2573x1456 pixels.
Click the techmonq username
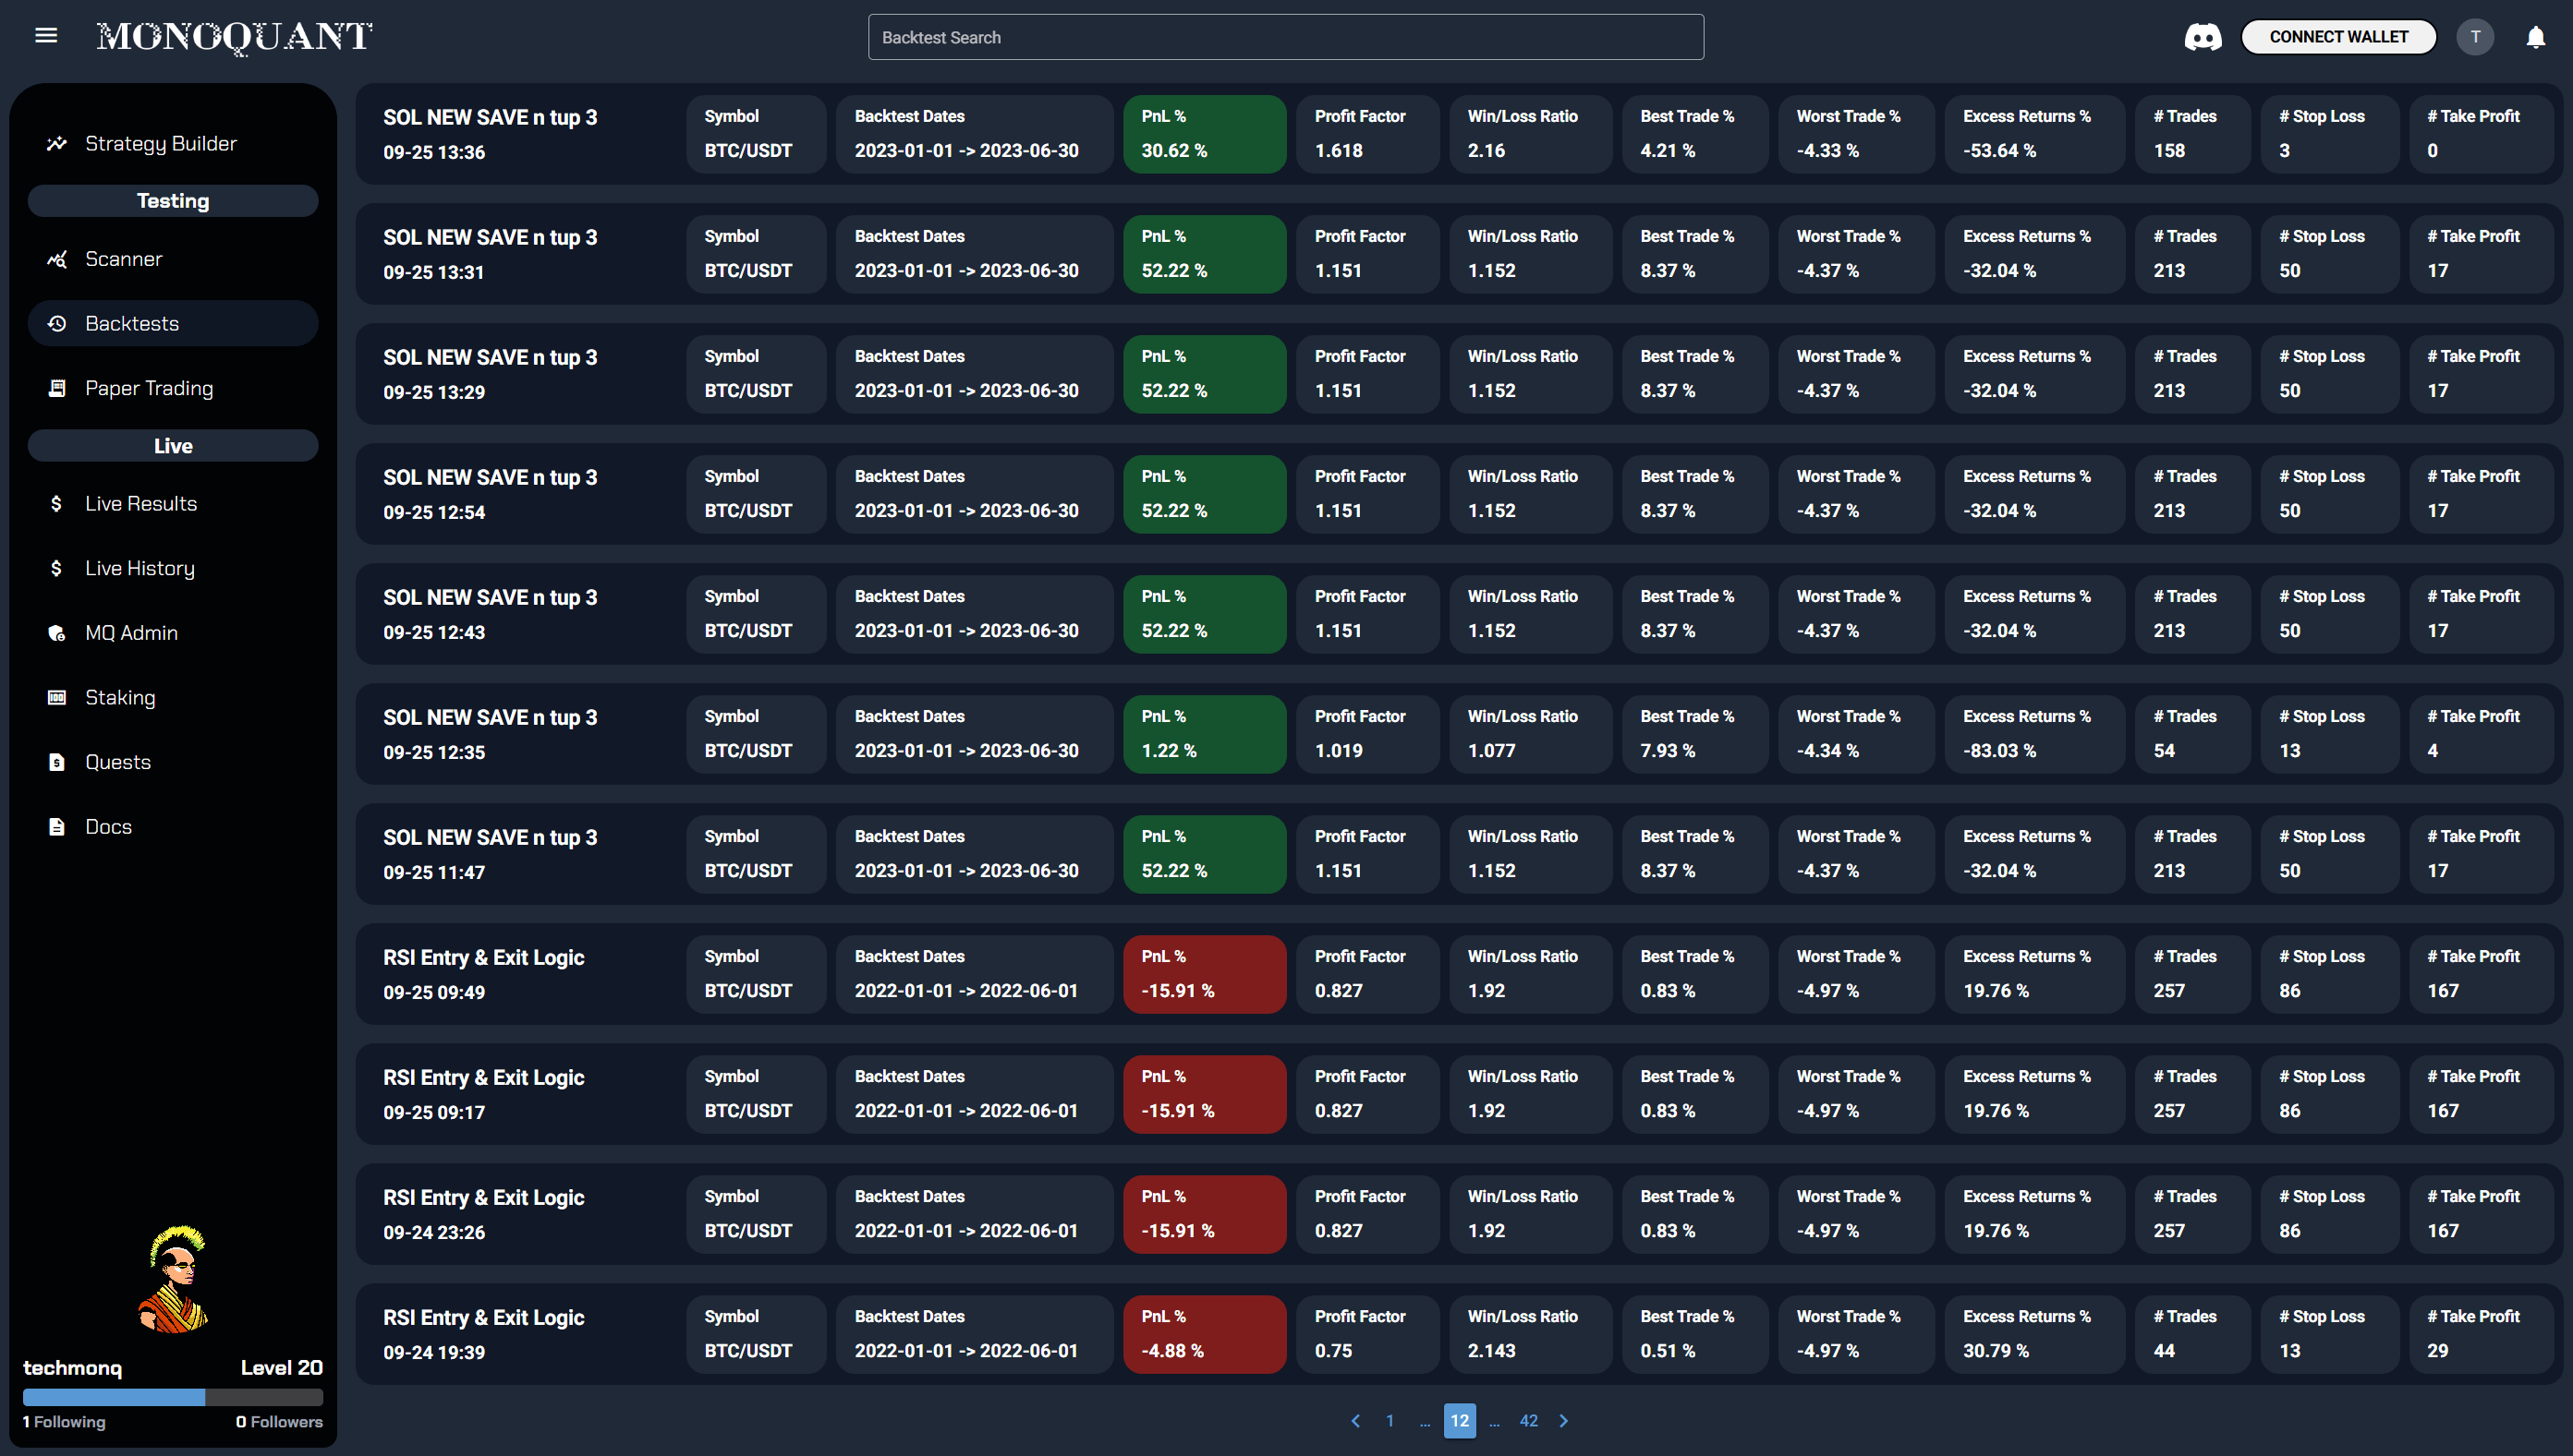pos(72,1367)
